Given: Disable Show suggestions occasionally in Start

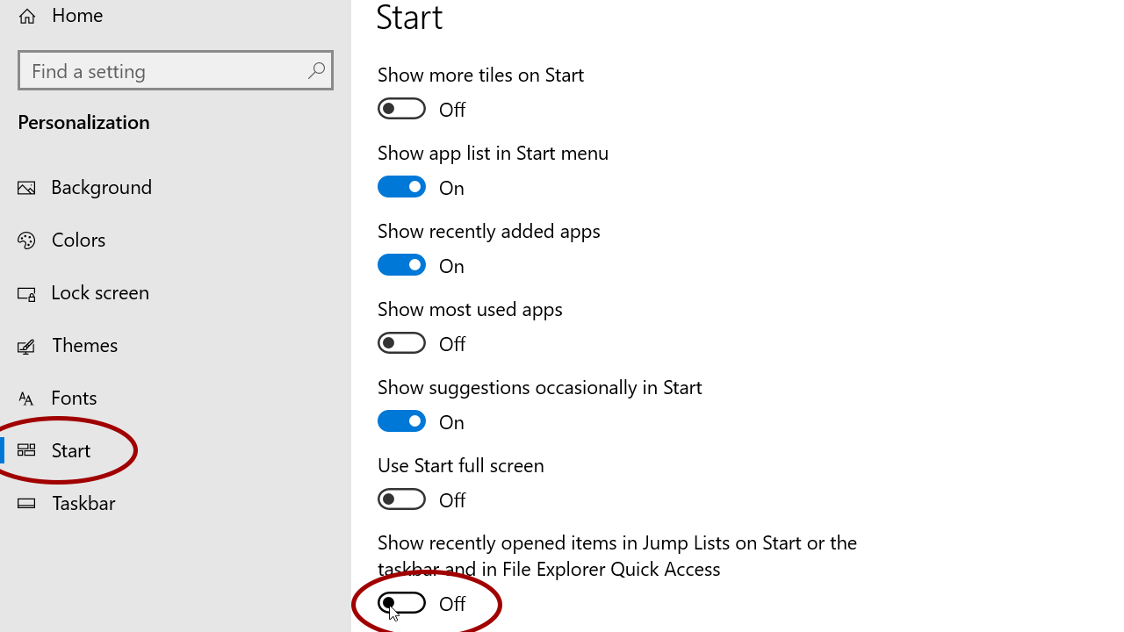Looking at the screenshot, I should click(401, 420).
